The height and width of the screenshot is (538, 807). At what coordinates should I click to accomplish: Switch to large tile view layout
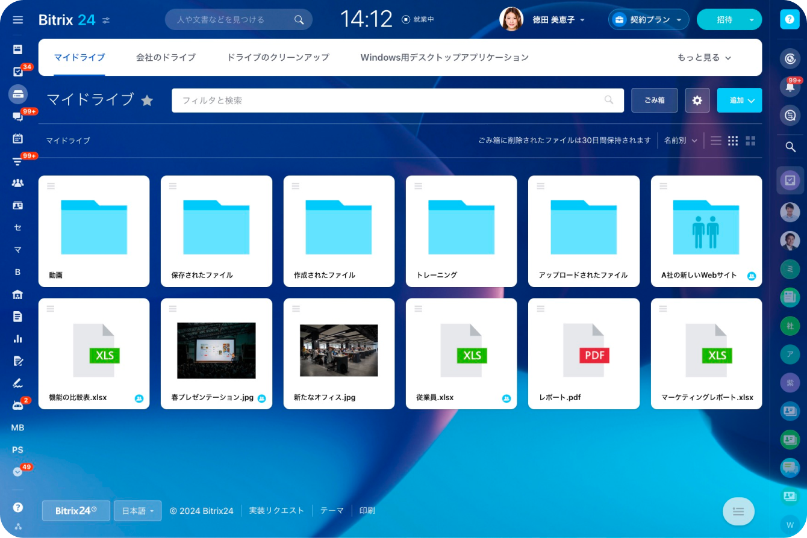(x=750, y=141)
